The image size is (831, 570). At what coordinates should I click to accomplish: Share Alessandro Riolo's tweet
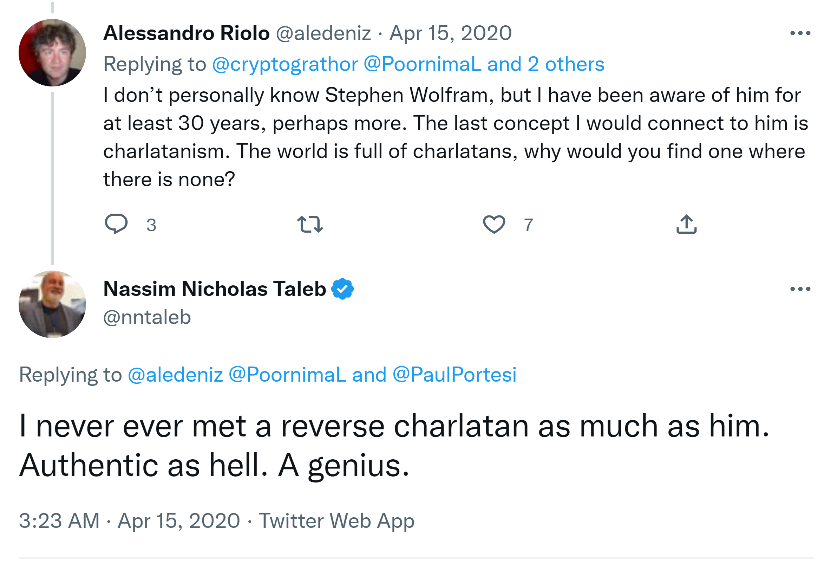(686, 224)
